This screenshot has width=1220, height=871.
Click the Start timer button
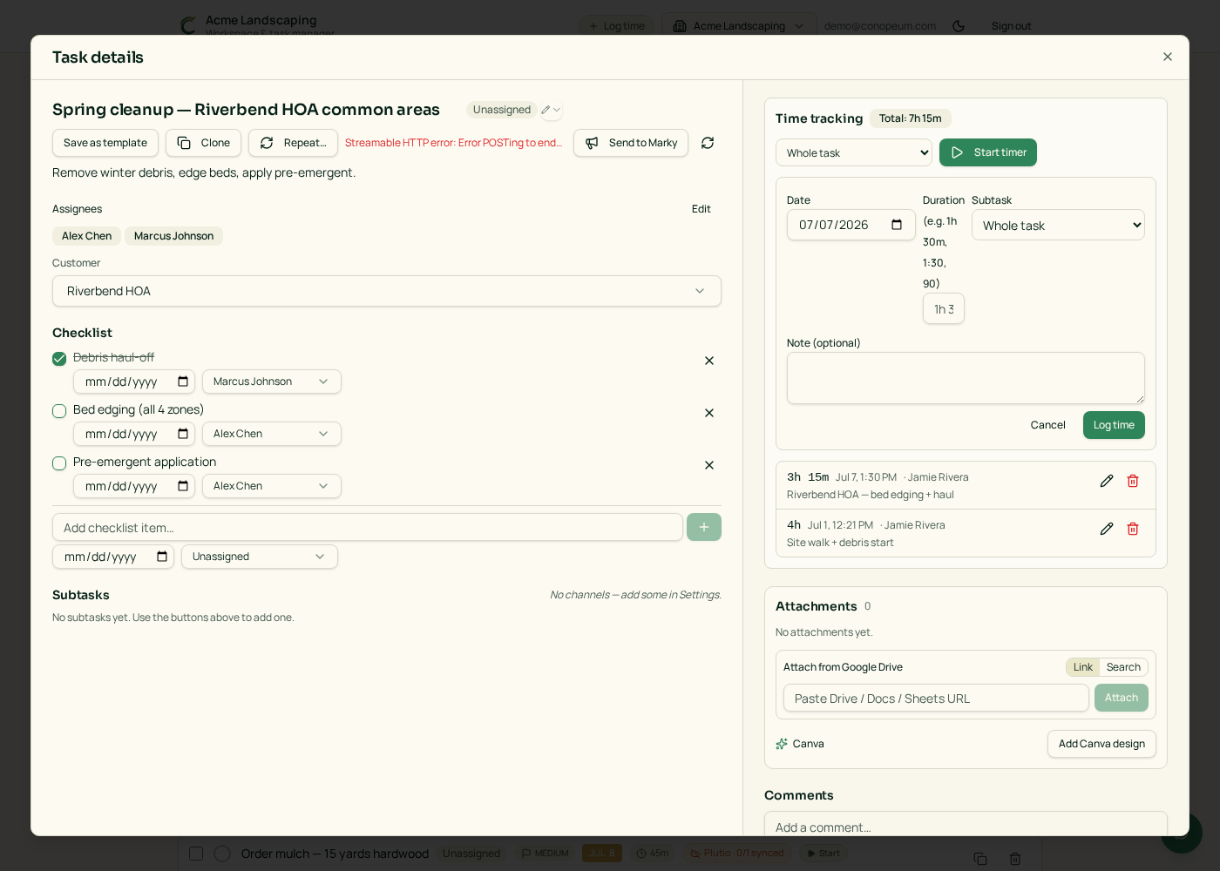pos(988,152)
